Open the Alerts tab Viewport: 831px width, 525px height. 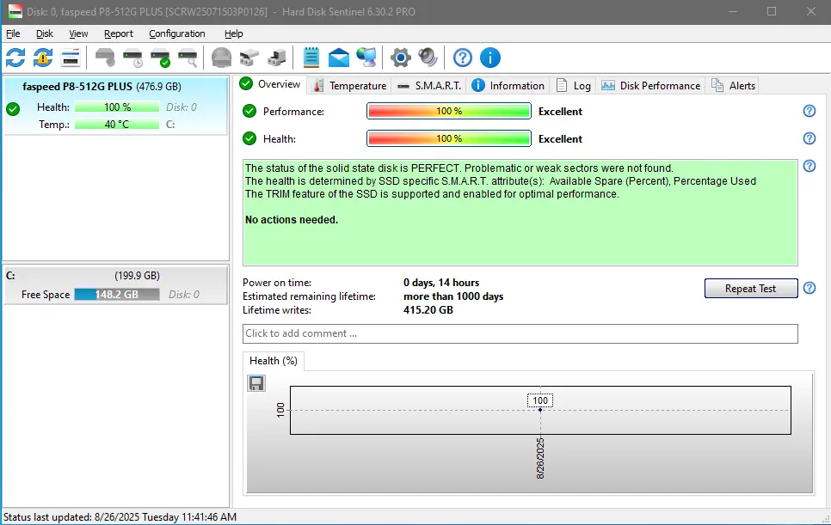734,86
